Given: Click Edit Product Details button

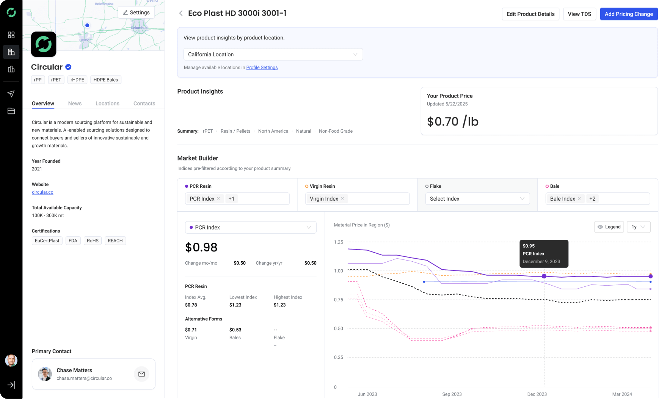Looking at the screenshot, I should (530, 14).
